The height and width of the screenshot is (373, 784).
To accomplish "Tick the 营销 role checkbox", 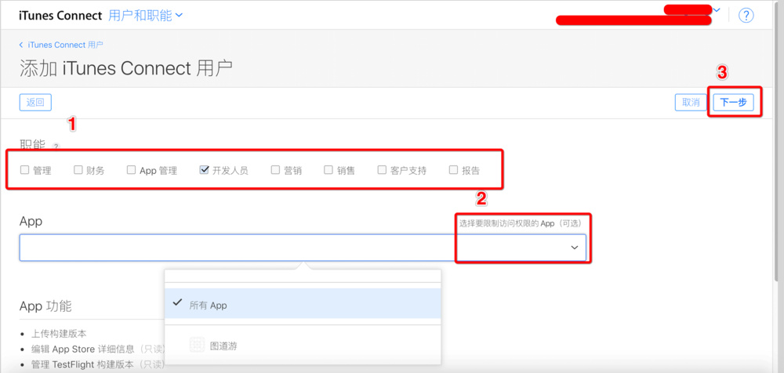I will (275, 170).
